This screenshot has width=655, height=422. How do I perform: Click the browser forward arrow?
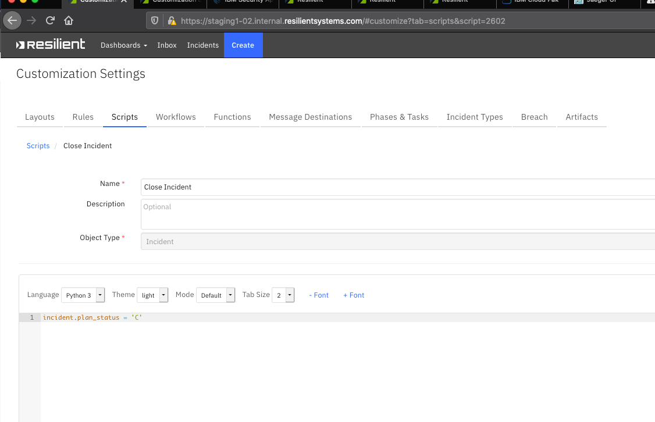point(31,20)
